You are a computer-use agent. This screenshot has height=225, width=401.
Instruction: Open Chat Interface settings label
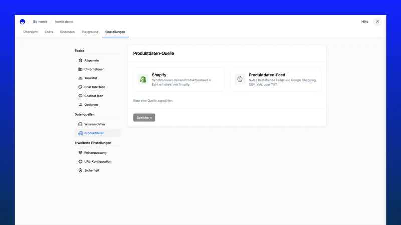point(95,87)
